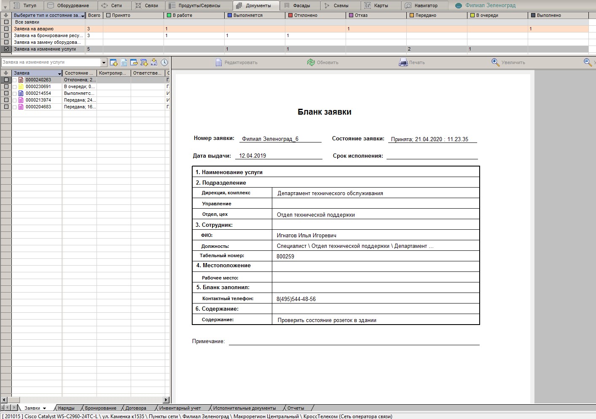
Task: Click the purple Отказ status swatch
Action: pyautogui.click(x=351, y=15)
